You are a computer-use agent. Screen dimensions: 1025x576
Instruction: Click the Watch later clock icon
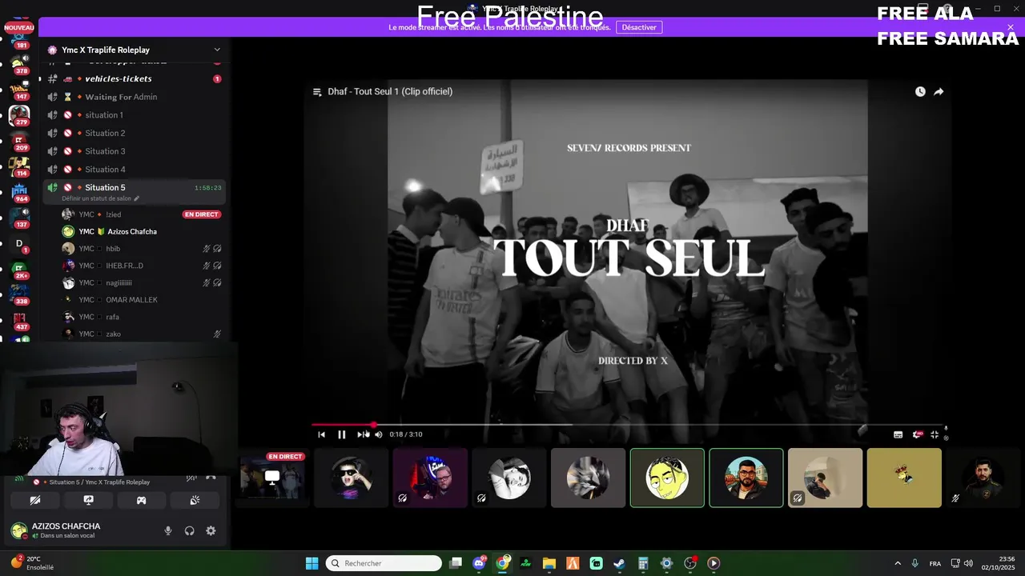[920, 91]
